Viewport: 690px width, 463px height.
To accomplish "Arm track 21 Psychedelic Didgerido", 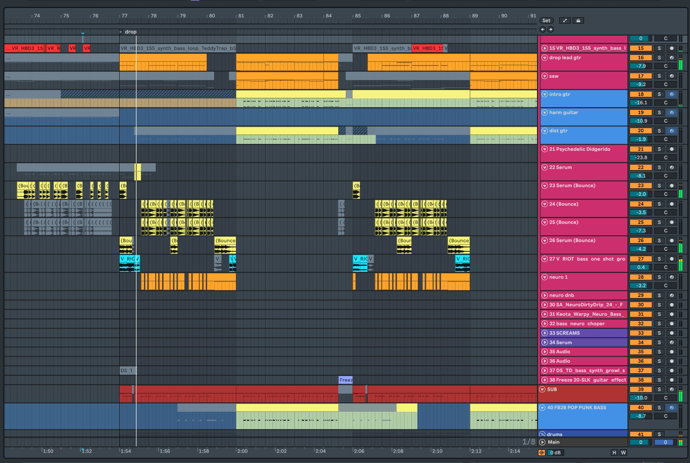I will (x=671, y=149).
